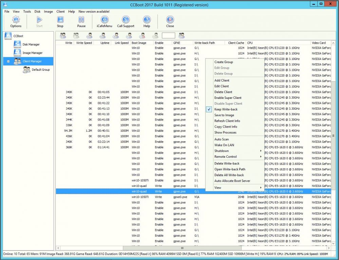Click the client search input box

168,36
